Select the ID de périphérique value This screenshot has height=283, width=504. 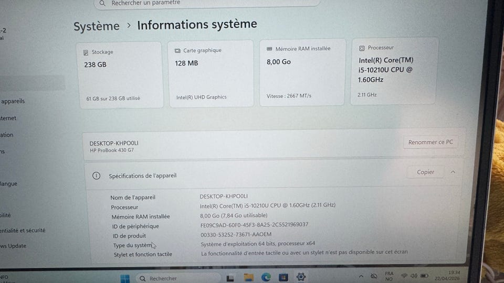(254, 225)
